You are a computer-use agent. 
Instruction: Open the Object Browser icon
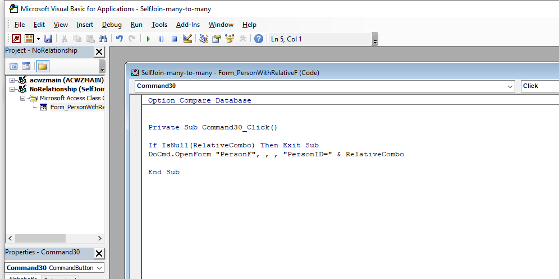(x=229, y=39)
